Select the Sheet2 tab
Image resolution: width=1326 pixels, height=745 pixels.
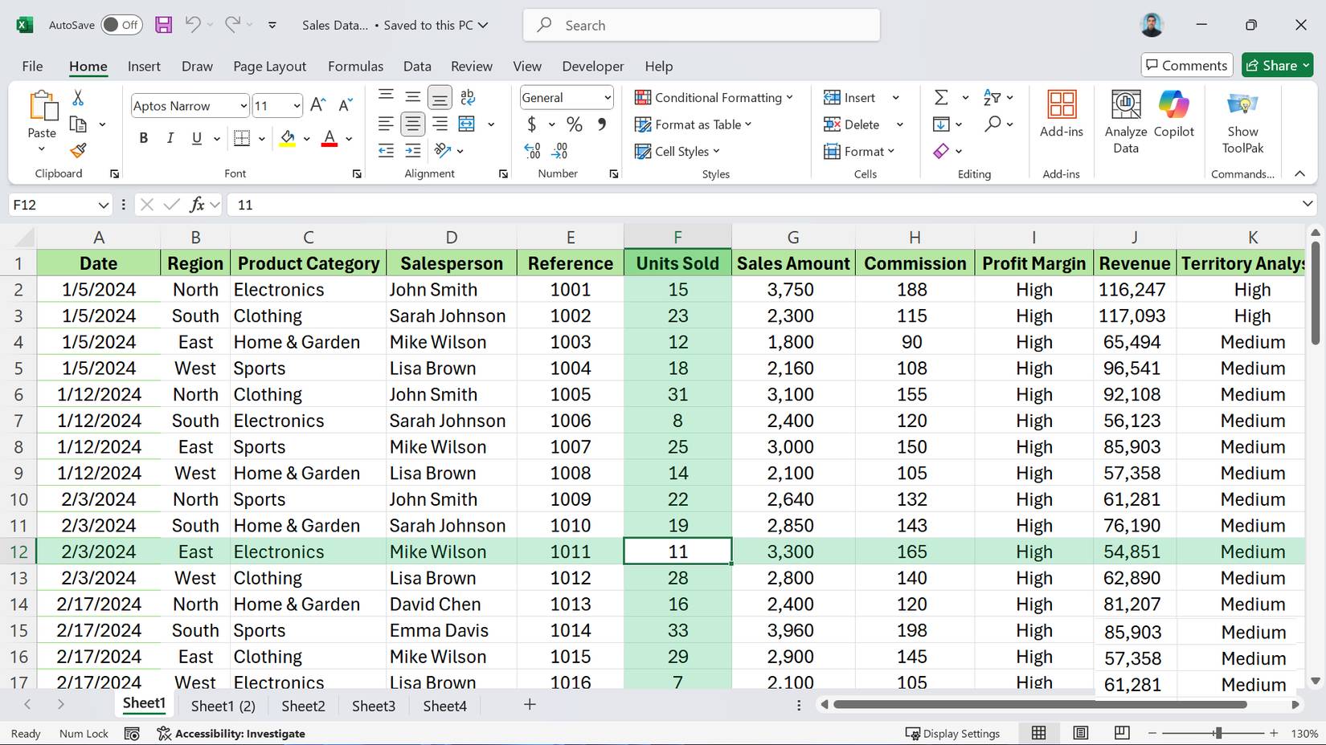tap(302, 706)
